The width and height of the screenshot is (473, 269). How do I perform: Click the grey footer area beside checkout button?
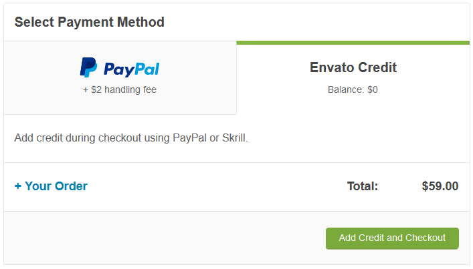click(x=161, y=238)
